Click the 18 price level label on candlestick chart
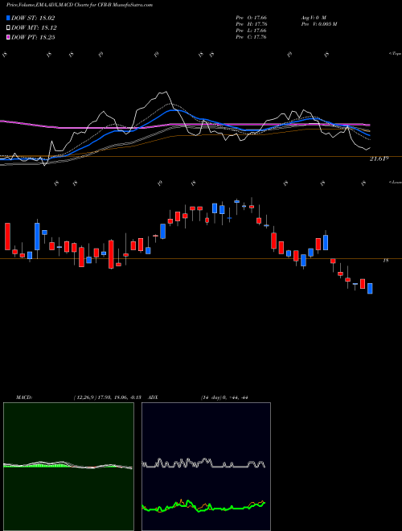The height and width of the screenshot is (531, 402). click(x=386, y=261)
